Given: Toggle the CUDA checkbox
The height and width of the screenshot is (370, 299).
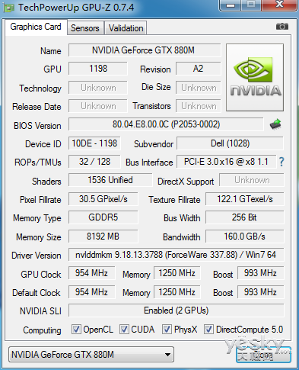Looking at the screenshot, I should [124, 330].
